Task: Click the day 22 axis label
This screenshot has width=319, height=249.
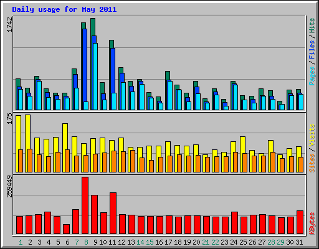Action: 215,242
